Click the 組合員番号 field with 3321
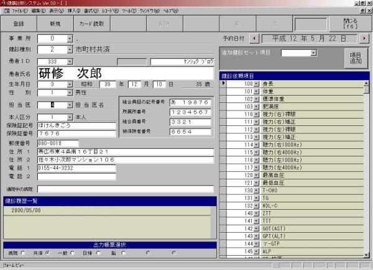The height and width of the screenshot is (270, 373). (x=190, y=122)
